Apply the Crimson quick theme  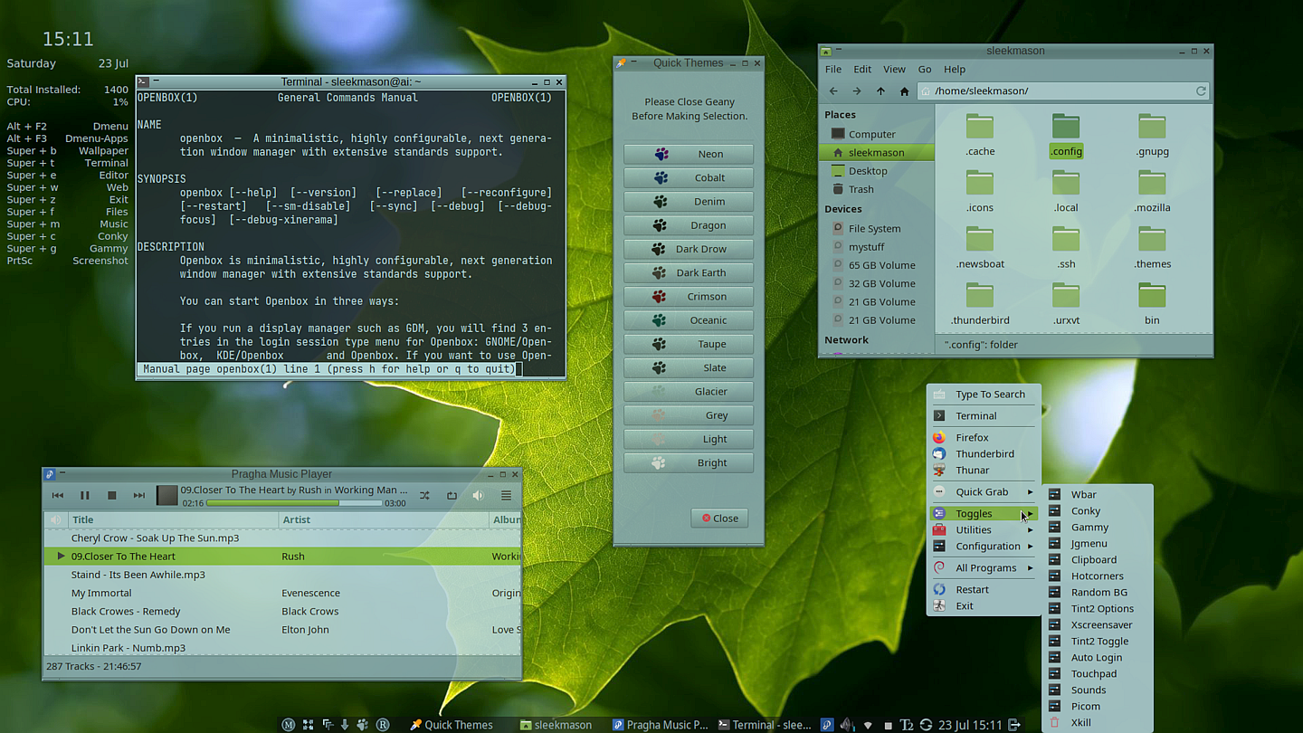[689, 296]
